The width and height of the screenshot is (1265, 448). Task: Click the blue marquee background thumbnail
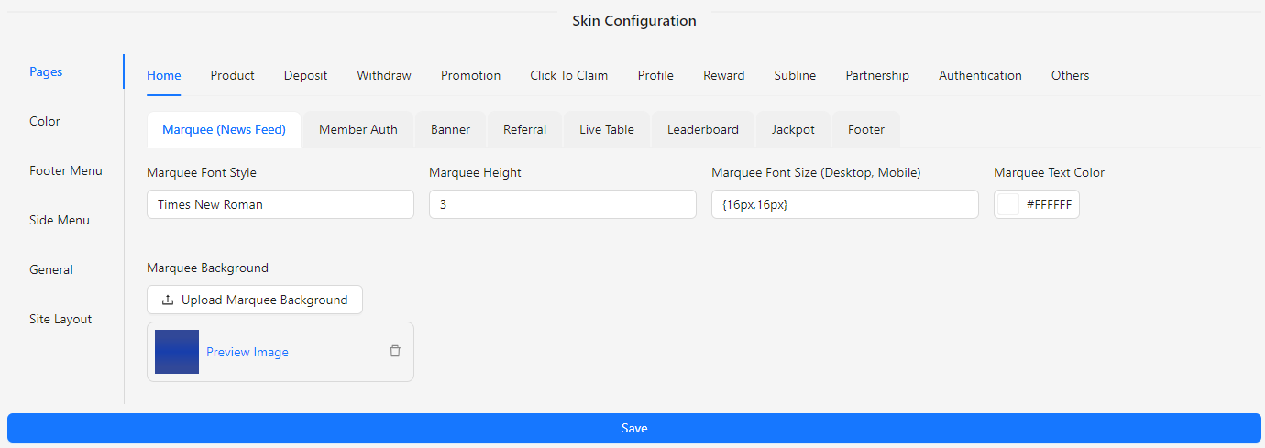[177, 352]
